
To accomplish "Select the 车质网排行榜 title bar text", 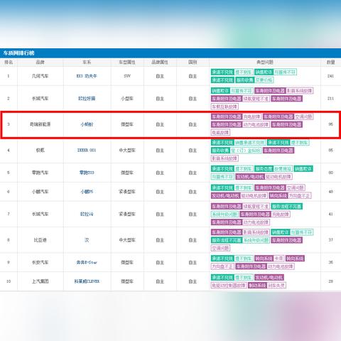I will click(x=18, y=53).
